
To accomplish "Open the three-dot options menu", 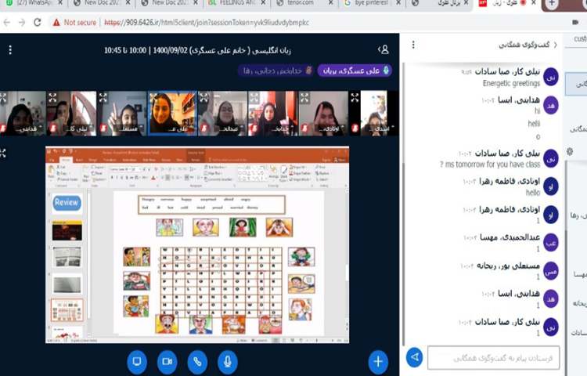I will [x=10, y=50].
